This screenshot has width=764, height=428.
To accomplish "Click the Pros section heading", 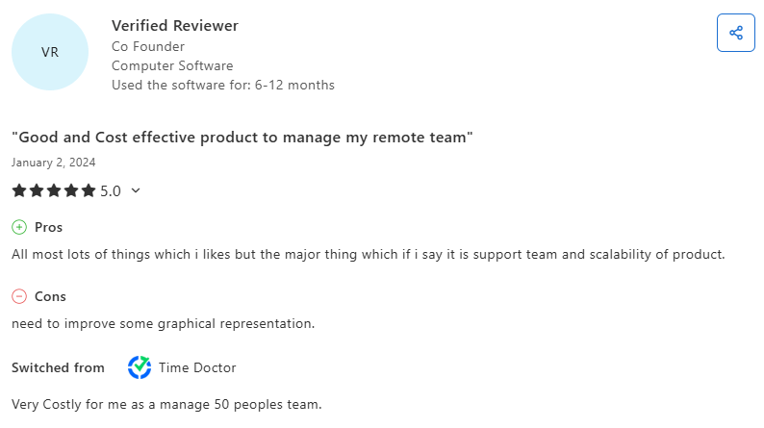I will (49, 227).
